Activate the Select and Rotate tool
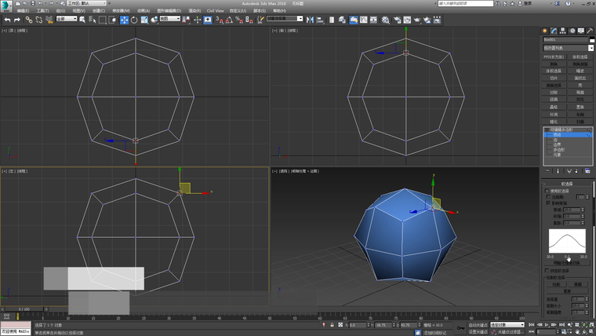596x336 pixels. point(134,20)
